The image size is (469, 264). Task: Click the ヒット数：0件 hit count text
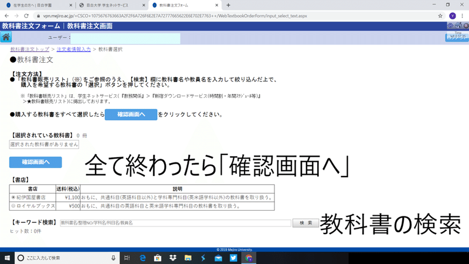pos(25,231)
